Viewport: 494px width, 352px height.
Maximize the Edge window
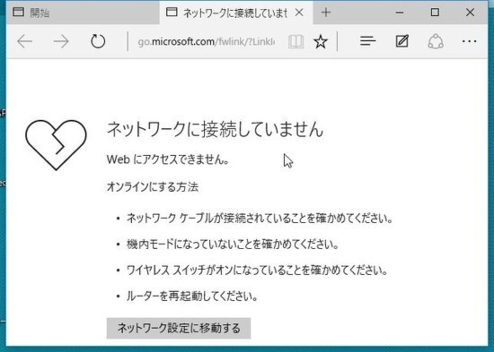click(x=435, y=13)
